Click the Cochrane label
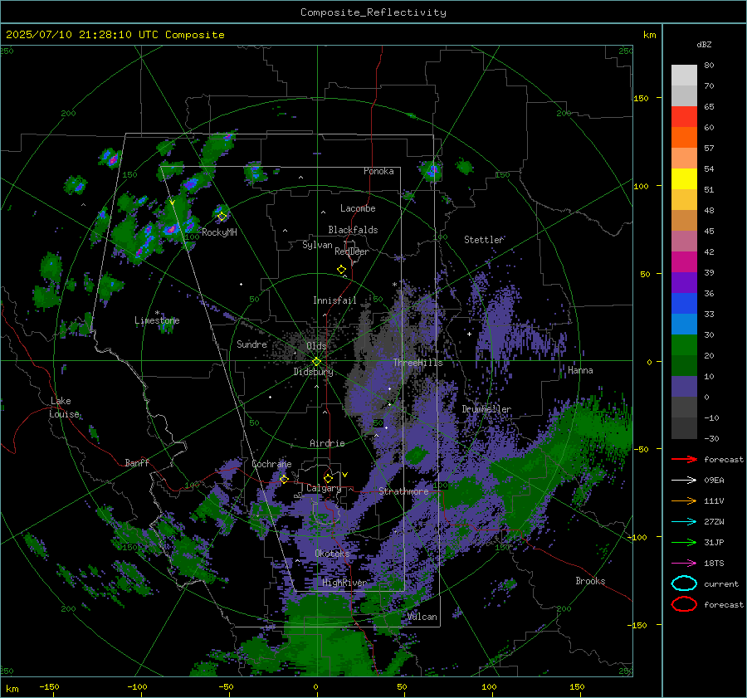747x698 pixels. point(271,464)
